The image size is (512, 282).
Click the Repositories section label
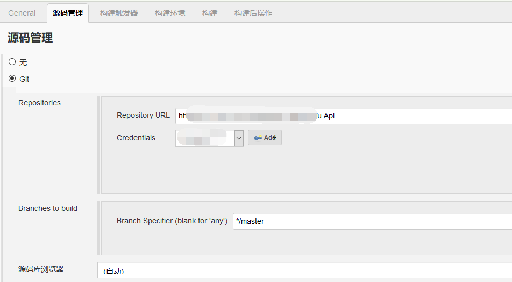pos(40,103)
